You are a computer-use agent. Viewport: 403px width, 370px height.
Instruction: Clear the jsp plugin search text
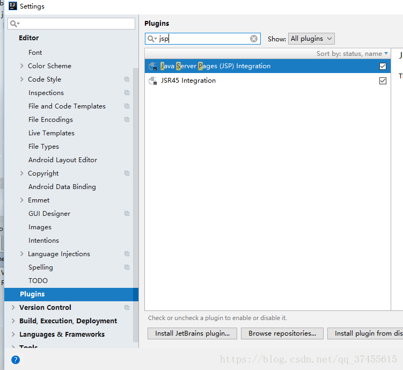254,39
